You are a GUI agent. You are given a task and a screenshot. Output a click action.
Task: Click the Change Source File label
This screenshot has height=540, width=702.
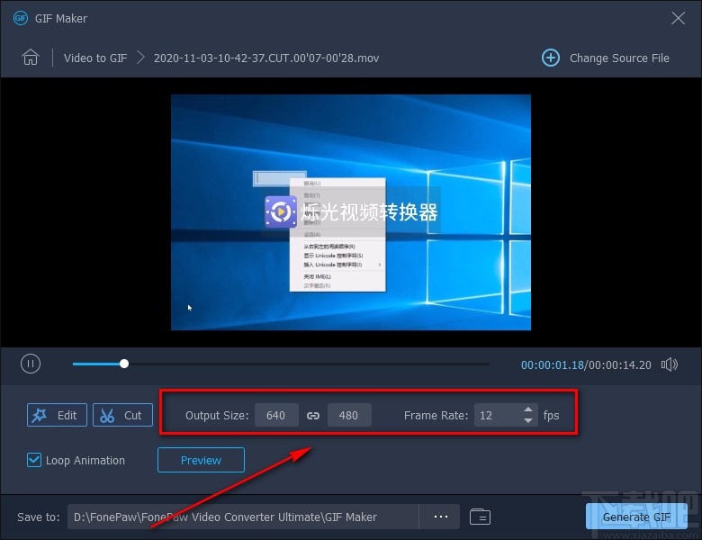[x=619, y=58]
